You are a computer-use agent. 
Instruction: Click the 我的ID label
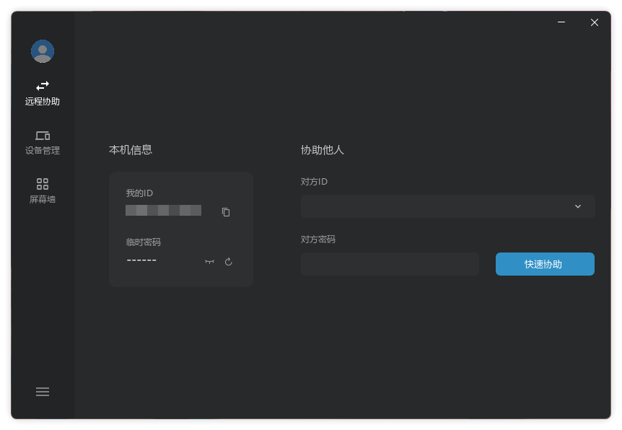(x=139, y=193)
